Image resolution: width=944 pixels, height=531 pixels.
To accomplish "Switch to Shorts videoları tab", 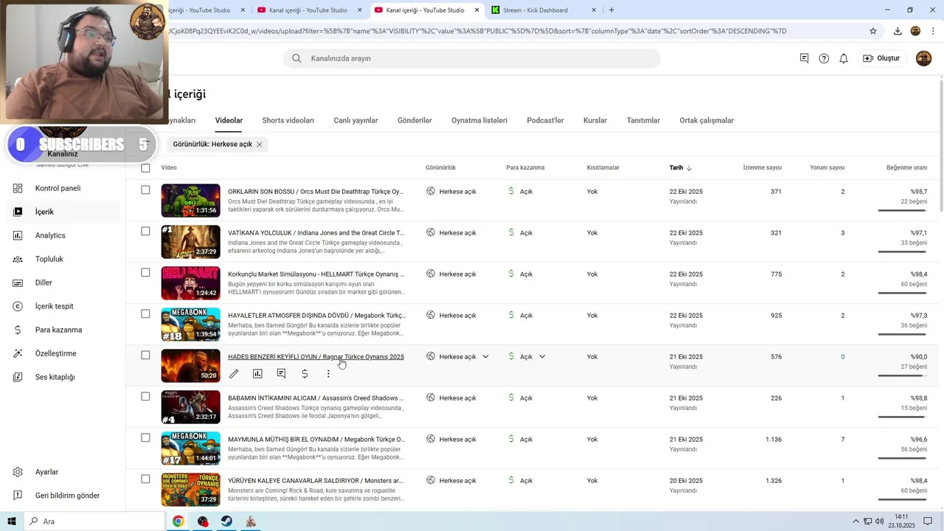I will 288,120.
